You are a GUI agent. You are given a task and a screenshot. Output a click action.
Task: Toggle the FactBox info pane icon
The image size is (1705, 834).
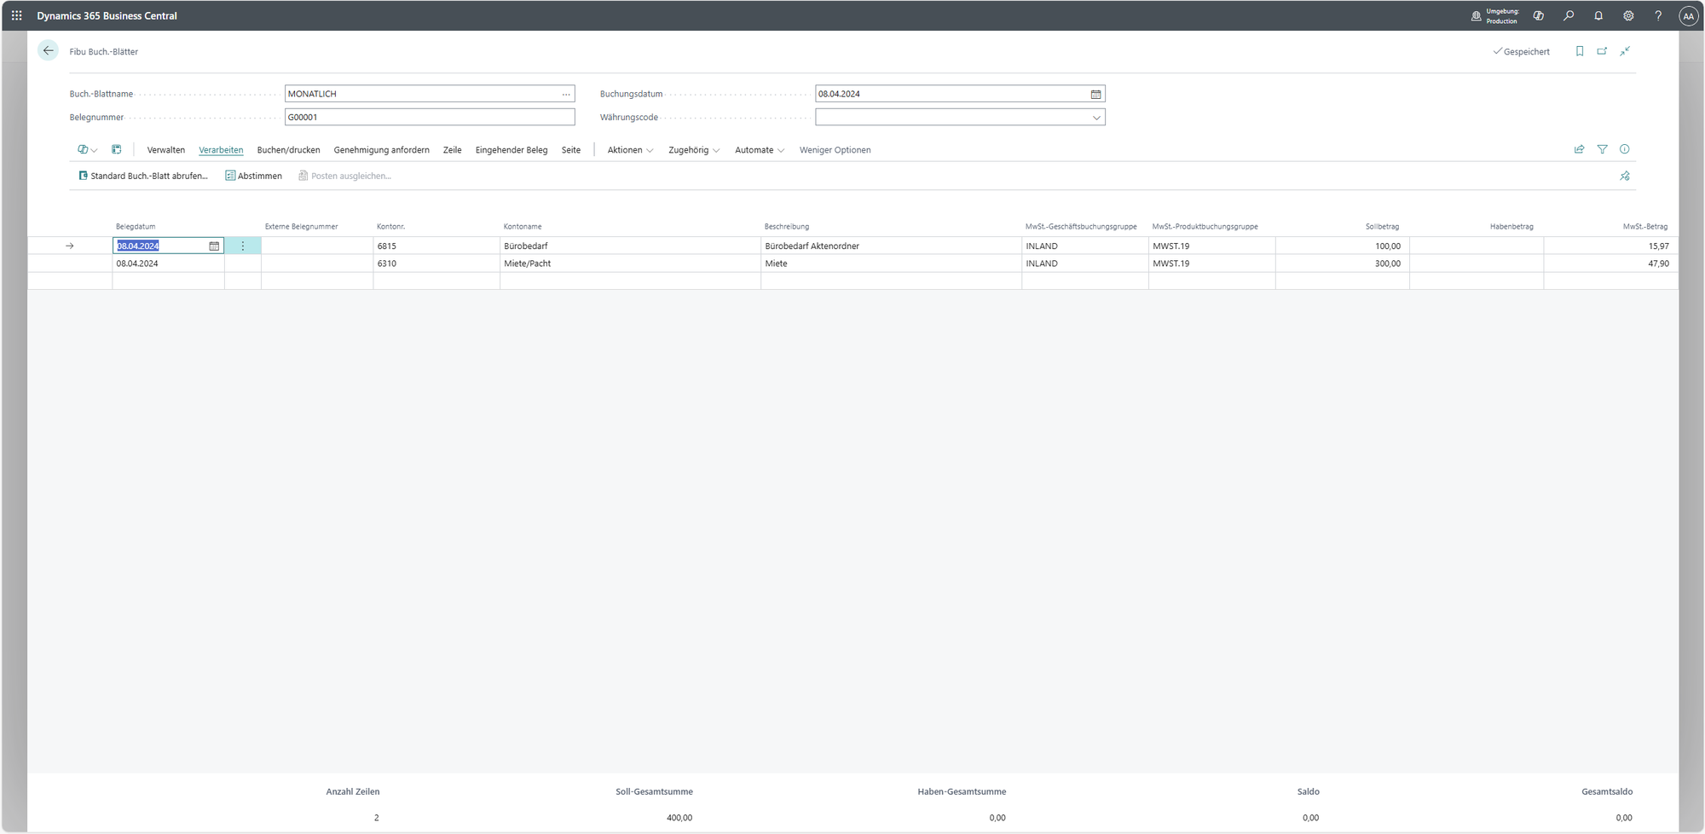pos(1625,149)
